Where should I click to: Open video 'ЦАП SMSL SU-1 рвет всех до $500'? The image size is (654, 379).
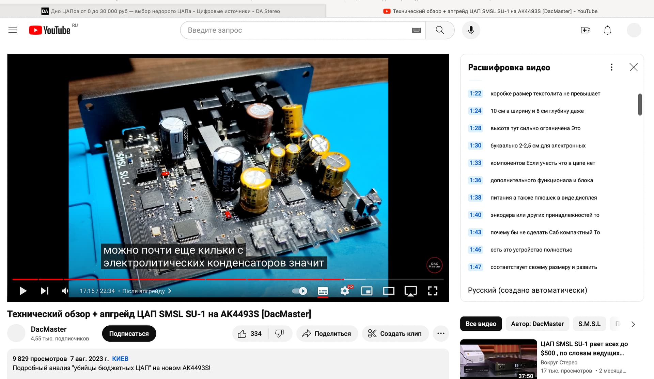584,348
